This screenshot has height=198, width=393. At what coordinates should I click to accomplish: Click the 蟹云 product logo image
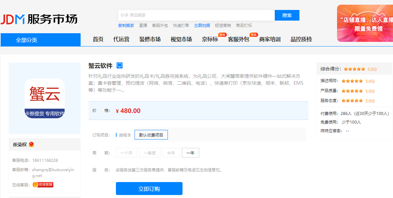[x=45, y=98]
